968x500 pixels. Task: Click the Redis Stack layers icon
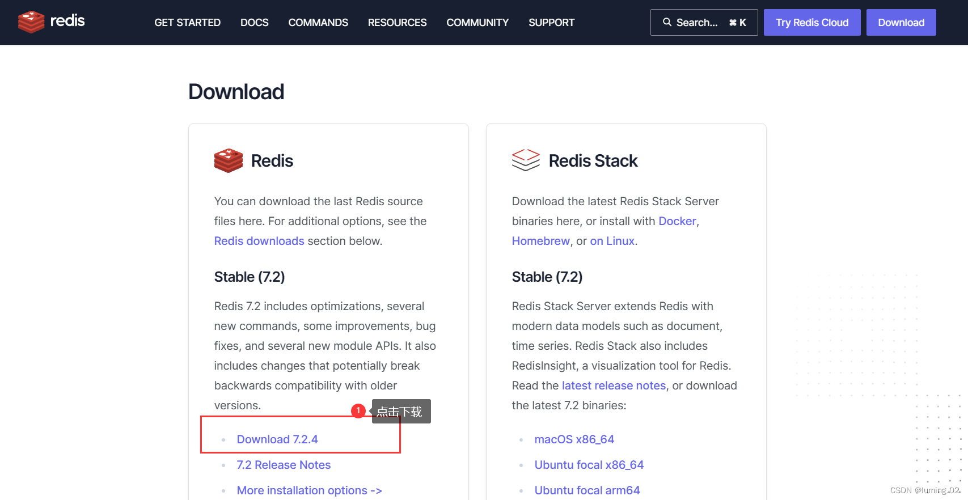(526, 160)
